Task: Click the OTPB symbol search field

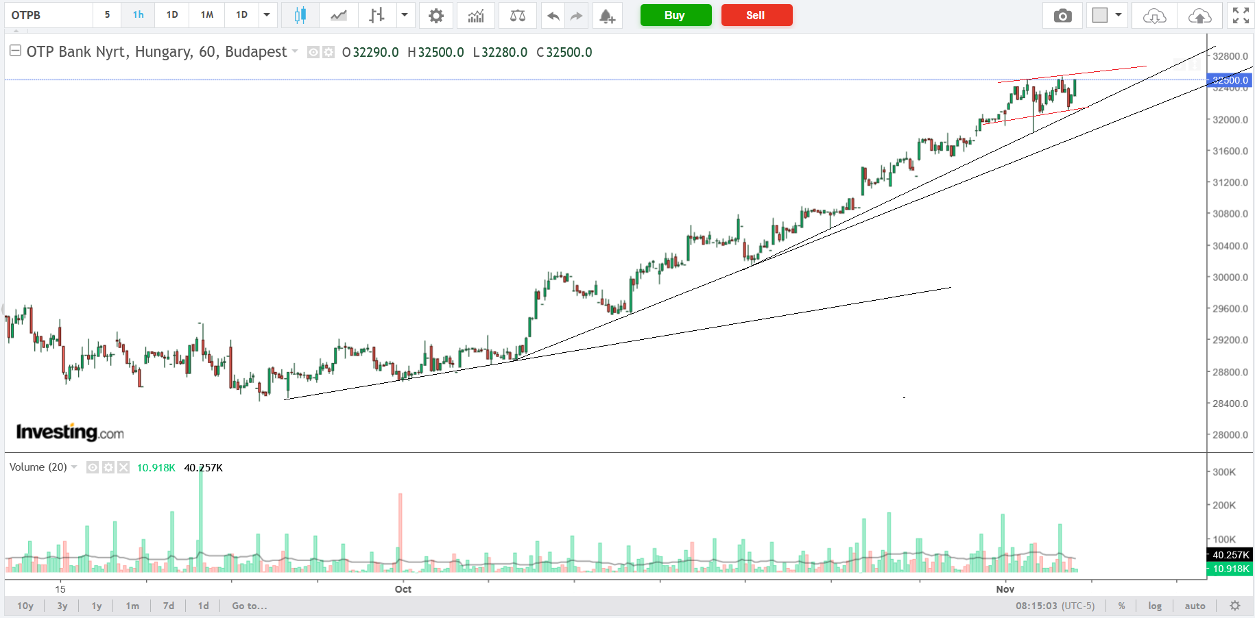Action: pos(48,15)
